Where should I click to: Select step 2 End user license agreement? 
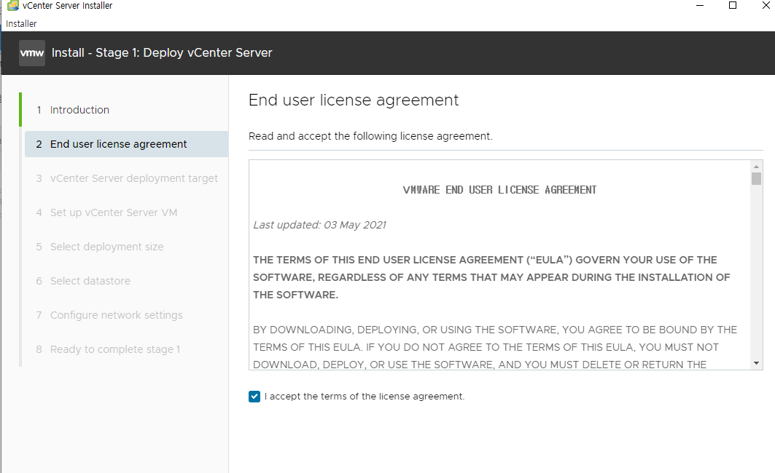[127, 144]
